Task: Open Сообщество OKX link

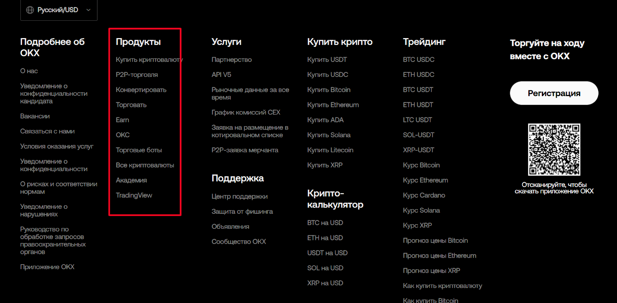Action: pyautogui.click(x=239, y=241)
